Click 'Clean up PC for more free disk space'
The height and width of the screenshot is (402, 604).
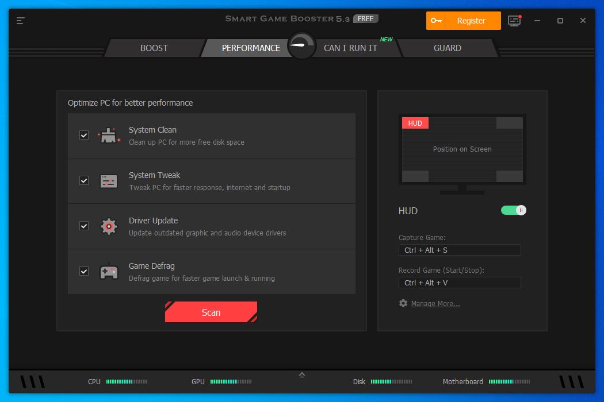click(x=186, y=142)
